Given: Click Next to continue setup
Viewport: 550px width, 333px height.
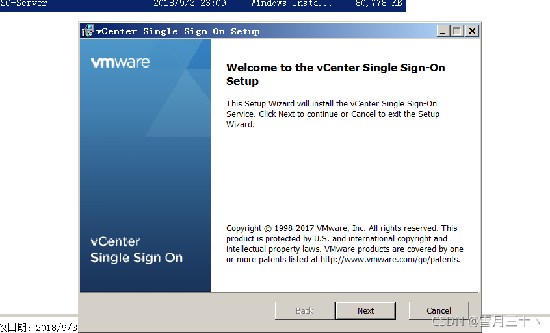Looking at the screenshot, I should coord(365,310).
